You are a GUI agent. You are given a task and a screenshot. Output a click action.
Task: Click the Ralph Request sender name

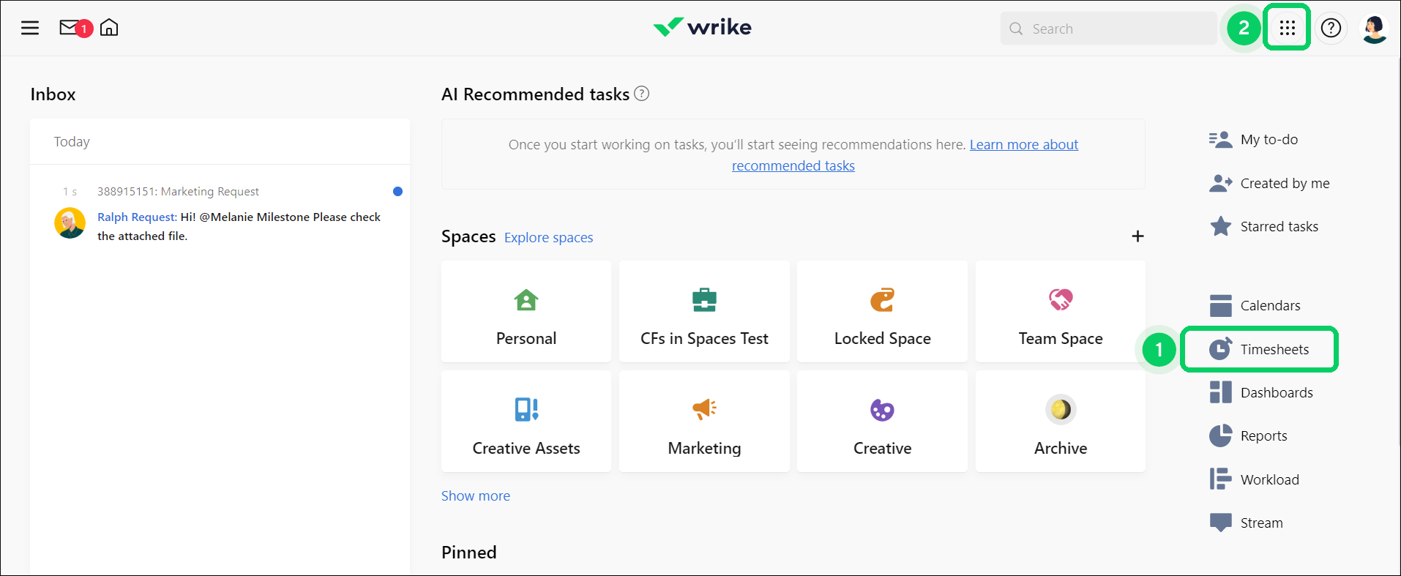137,217
